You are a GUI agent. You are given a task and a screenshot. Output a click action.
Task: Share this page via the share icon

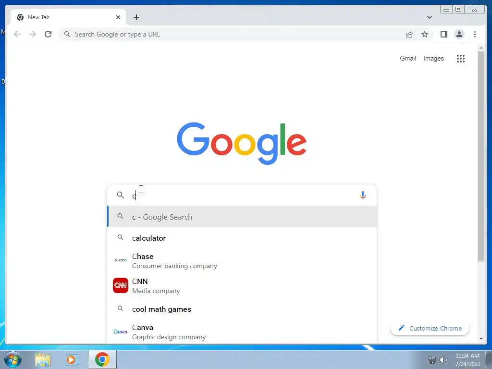(x=409, y=34)
